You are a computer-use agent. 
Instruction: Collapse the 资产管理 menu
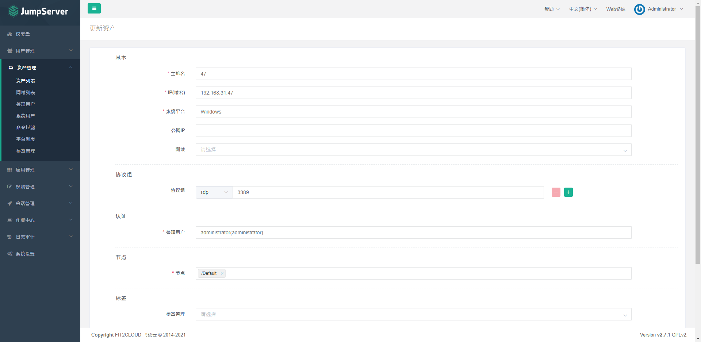(x=41, y=68)
